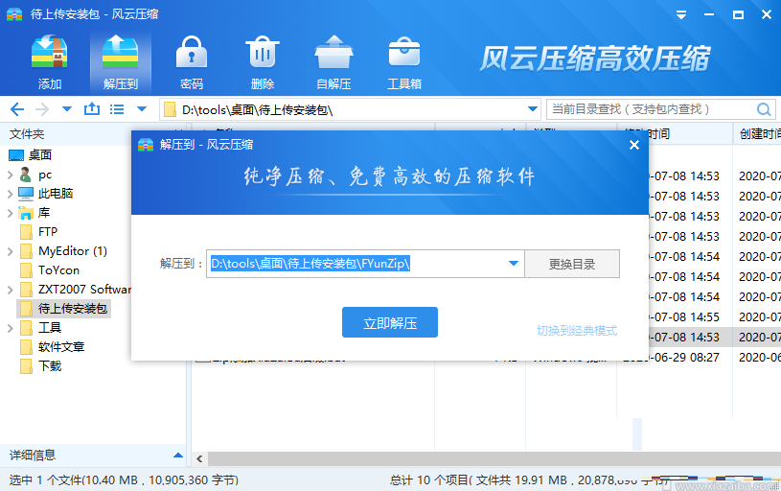This screenshot has height=491, width=781.
Task: Click the status bar selected-file summary text
Action: [x=124, y=480]
